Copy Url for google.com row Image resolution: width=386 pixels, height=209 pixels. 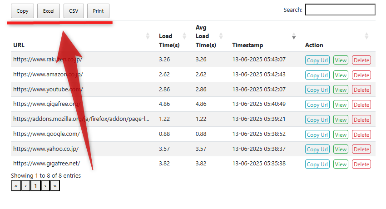point(317,134)
